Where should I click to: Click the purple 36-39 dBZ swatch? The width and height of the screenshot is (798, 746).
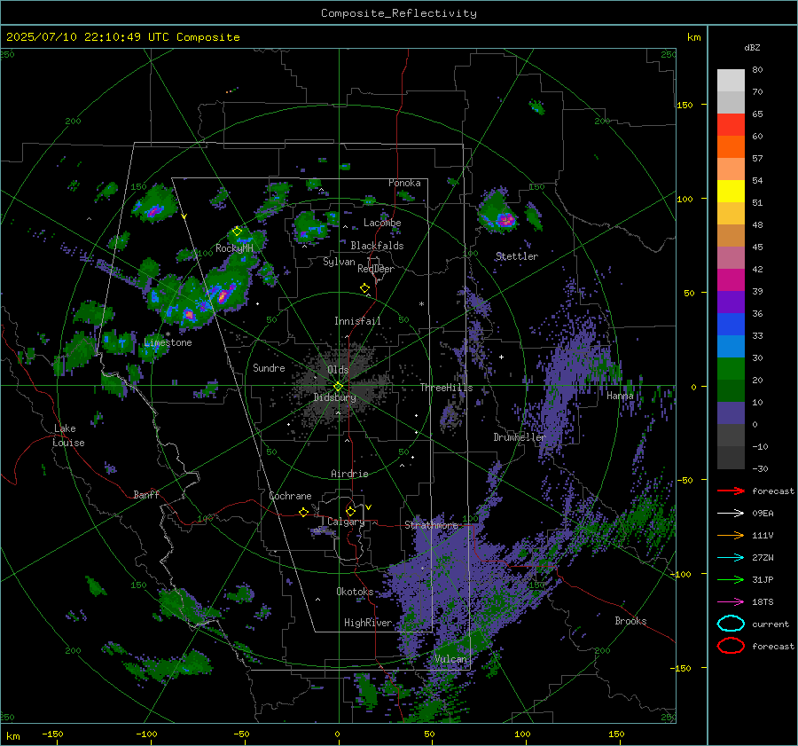pos(731,302)
